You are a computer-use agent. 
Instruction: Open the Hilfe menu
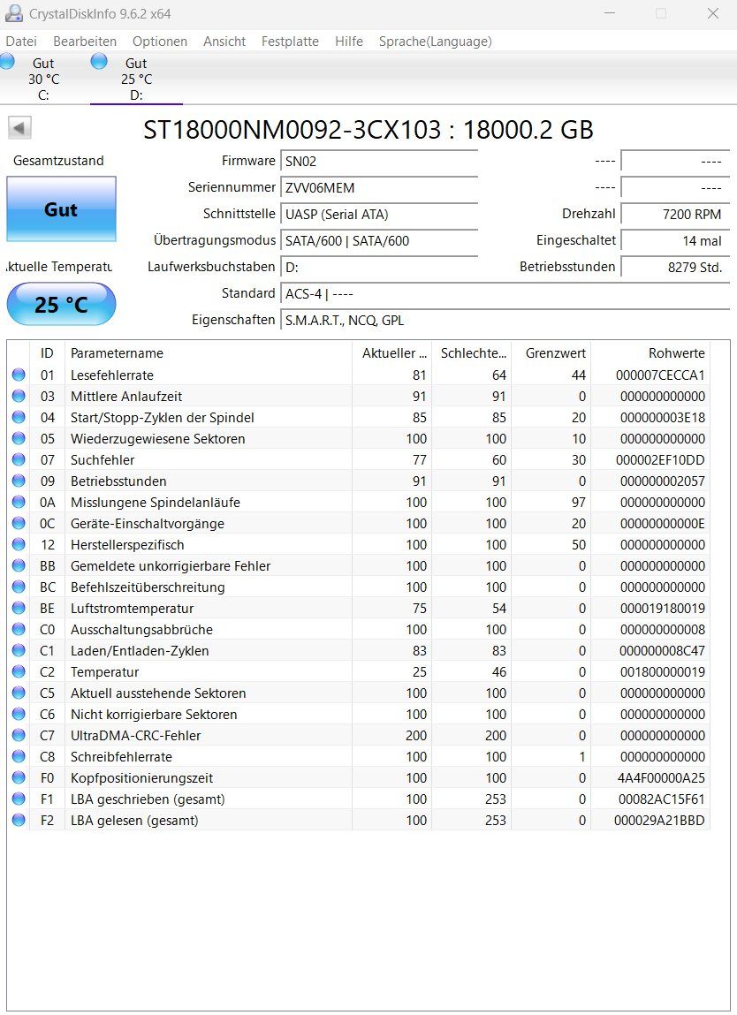pyautogui.click(x=349, y=42)
